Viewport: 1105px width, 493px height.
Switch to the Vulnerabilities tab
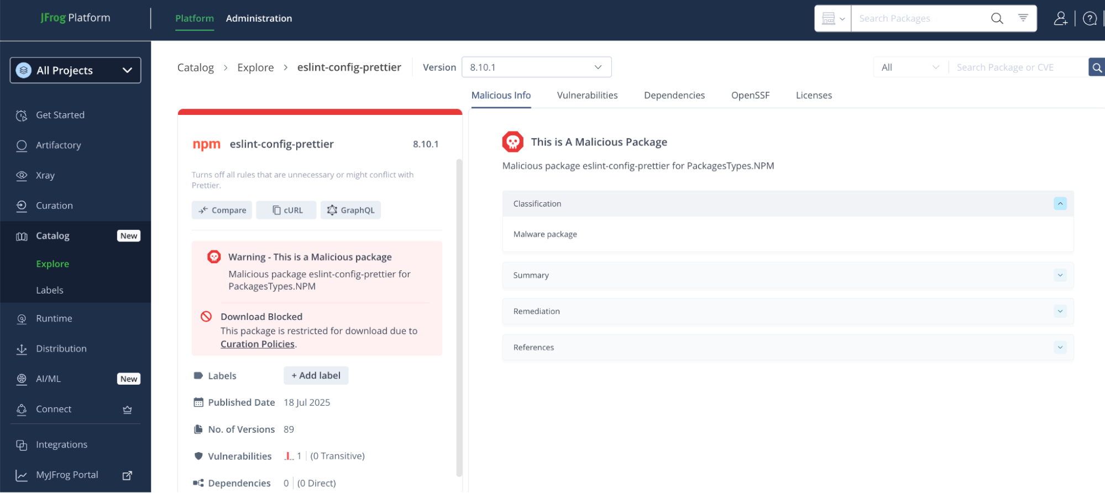tap(587, 96)
